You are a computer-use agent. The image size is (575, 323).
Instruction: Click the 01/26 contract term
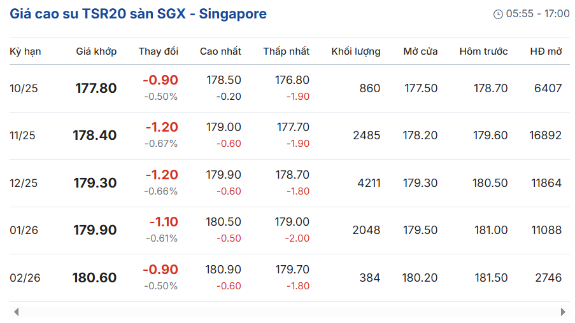(24, 230)
